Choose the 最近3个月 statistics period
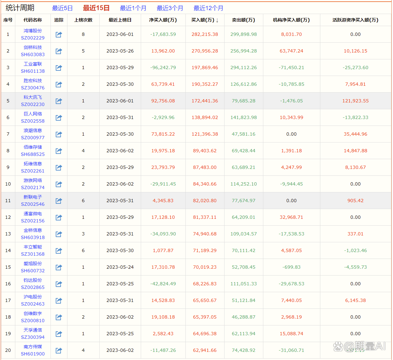 coord(170,8)
